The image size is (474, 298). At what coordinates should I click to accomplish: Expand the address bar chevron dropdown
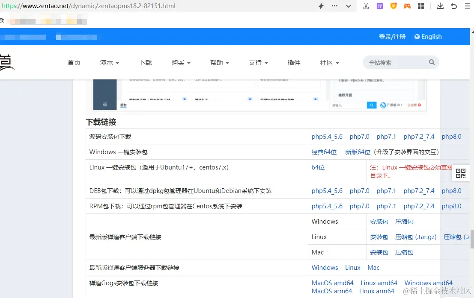(x=349, y=6)
